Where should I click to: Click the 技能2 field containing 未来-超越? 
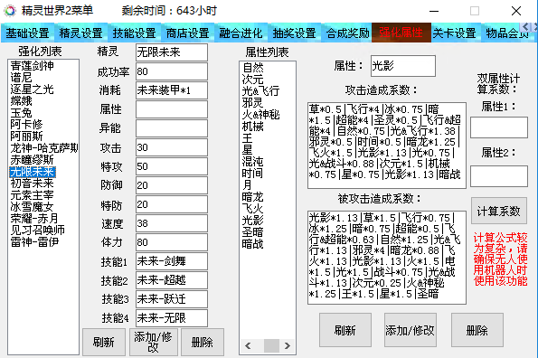coord(172,280)
